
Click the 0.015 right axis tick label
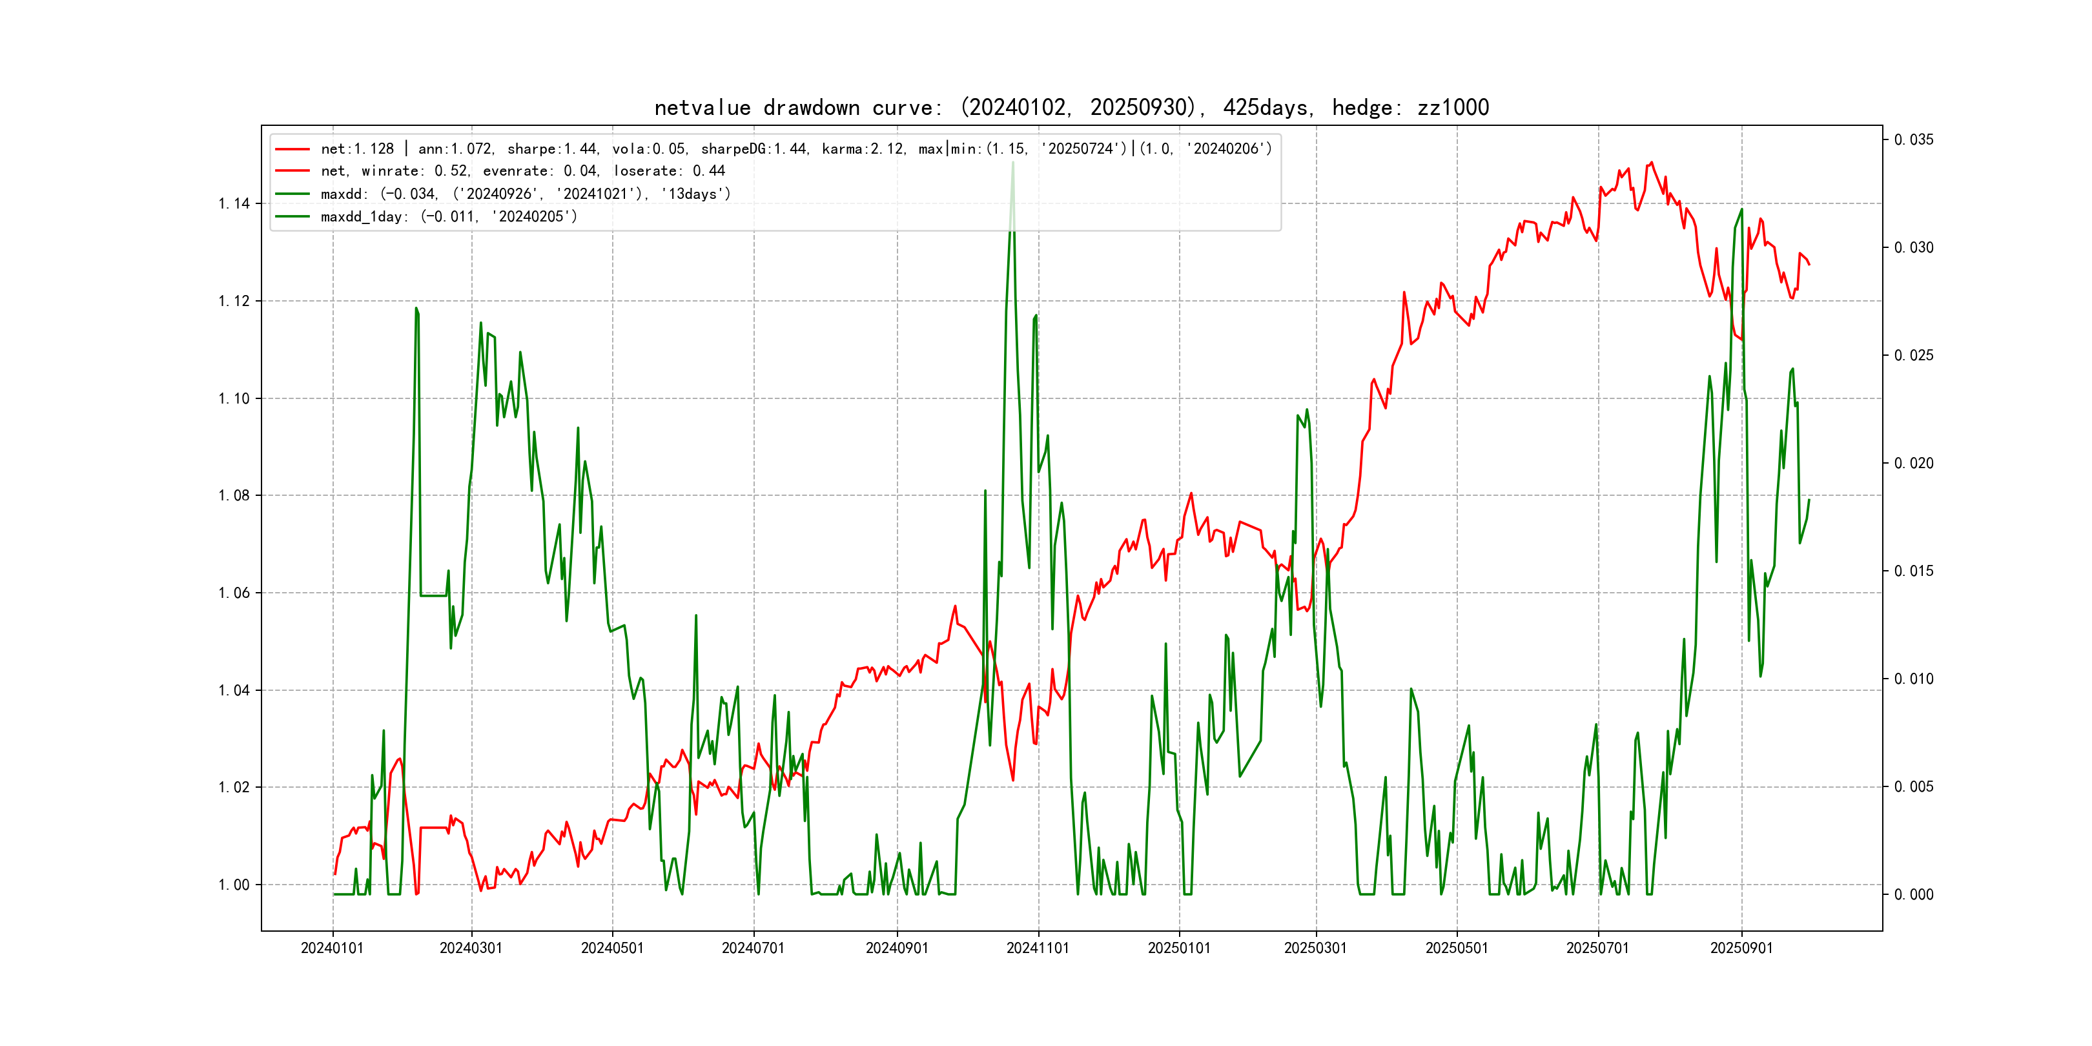[1913, 571]
